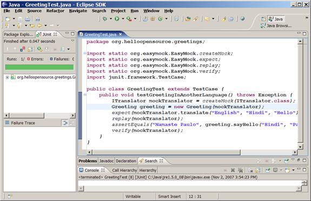The image size is (311, 201).
Task: Open the Test Run History dropdown arrow
Action: pos(69,49)
